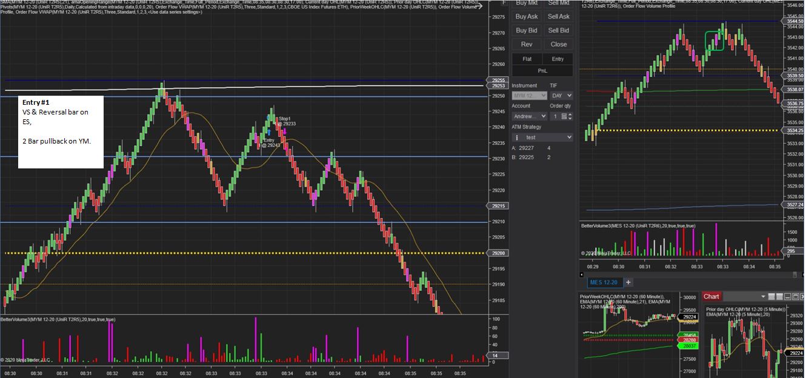The width and height of the screenshot is (806, 378).
Task: Click 08:29 time label on MES axis
Action: 592,266
